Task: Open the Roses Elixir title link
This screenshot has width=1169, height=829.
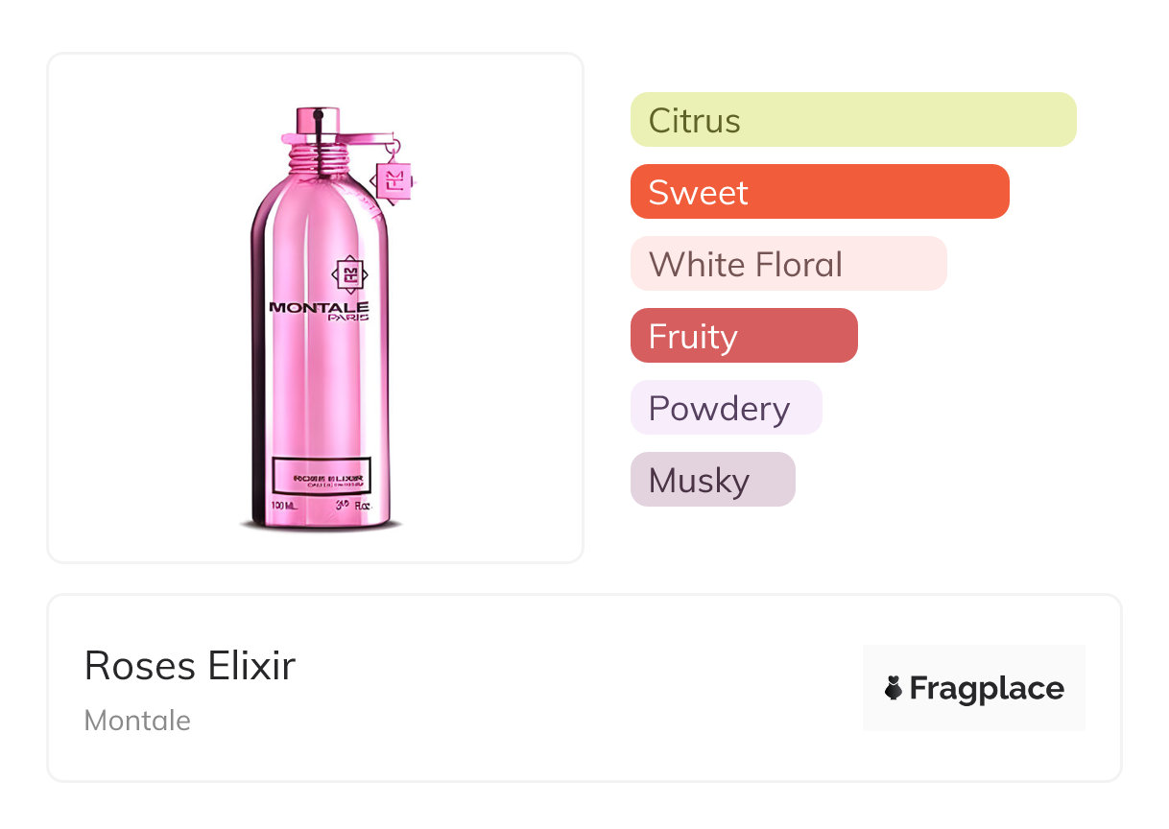Action: tap(190, 666)
